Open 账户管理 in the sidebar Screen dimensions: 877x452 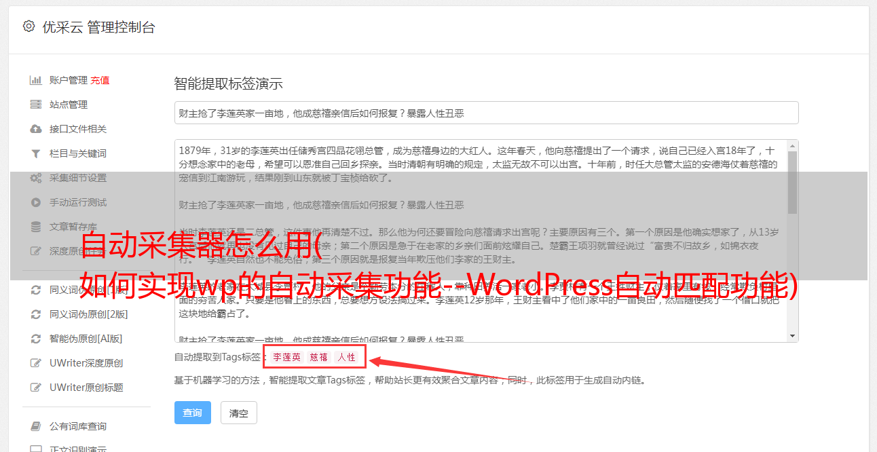[69, 80]
